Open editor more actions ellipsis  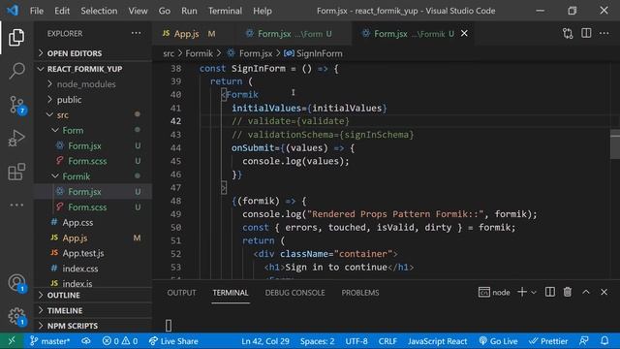point(604,33)
